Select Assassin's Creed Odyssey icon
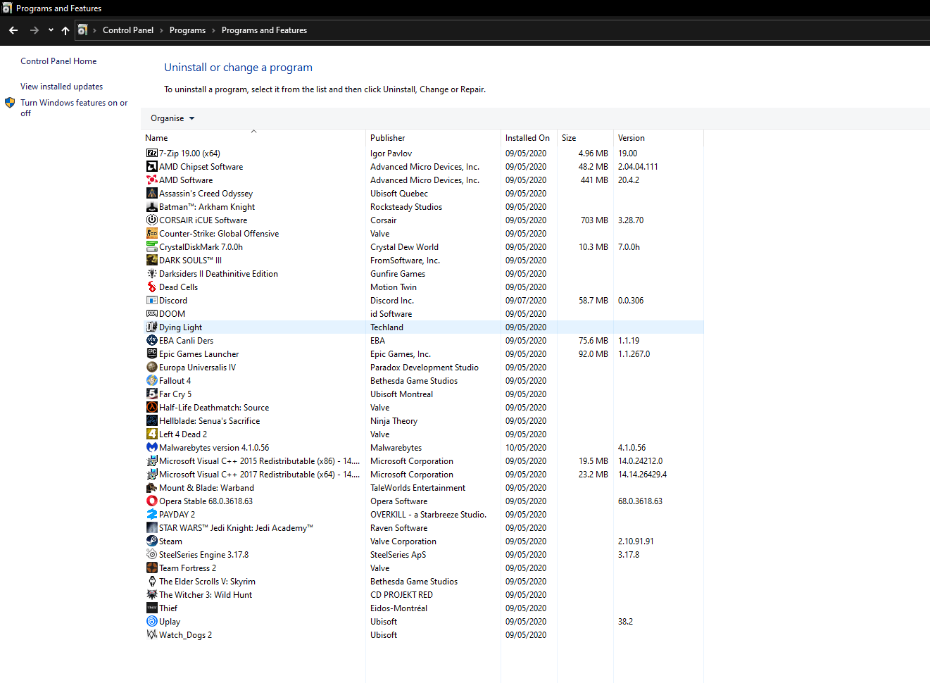This screenshot has height=683, width=930. click(x=151, y=194)
